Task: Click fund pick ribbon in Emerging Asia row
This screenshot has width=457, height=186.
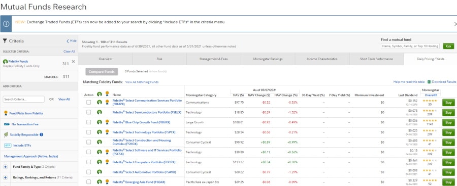Action: coord(107,181)
